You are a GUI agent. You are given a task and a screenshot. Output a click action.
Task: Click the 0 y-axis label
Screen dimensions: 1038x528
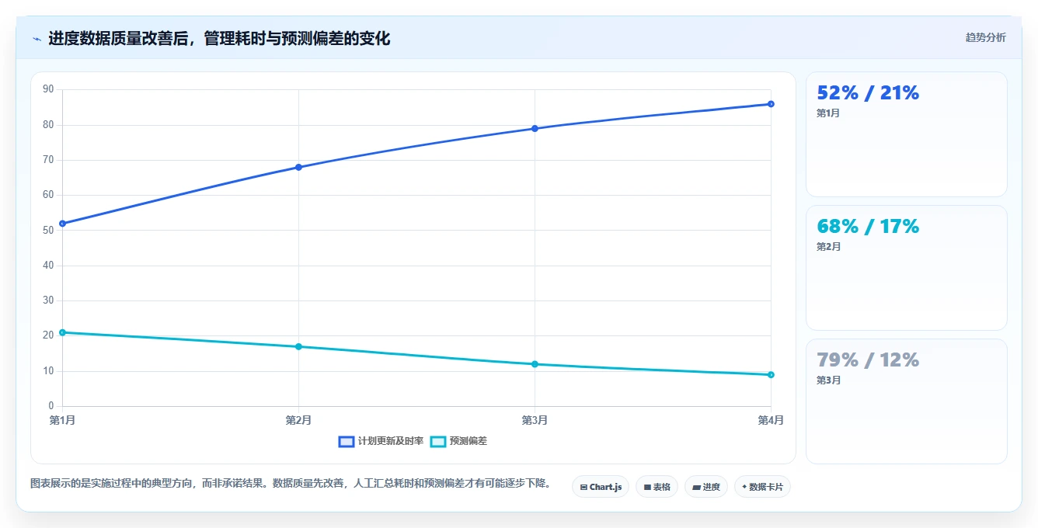coord(51,406)
